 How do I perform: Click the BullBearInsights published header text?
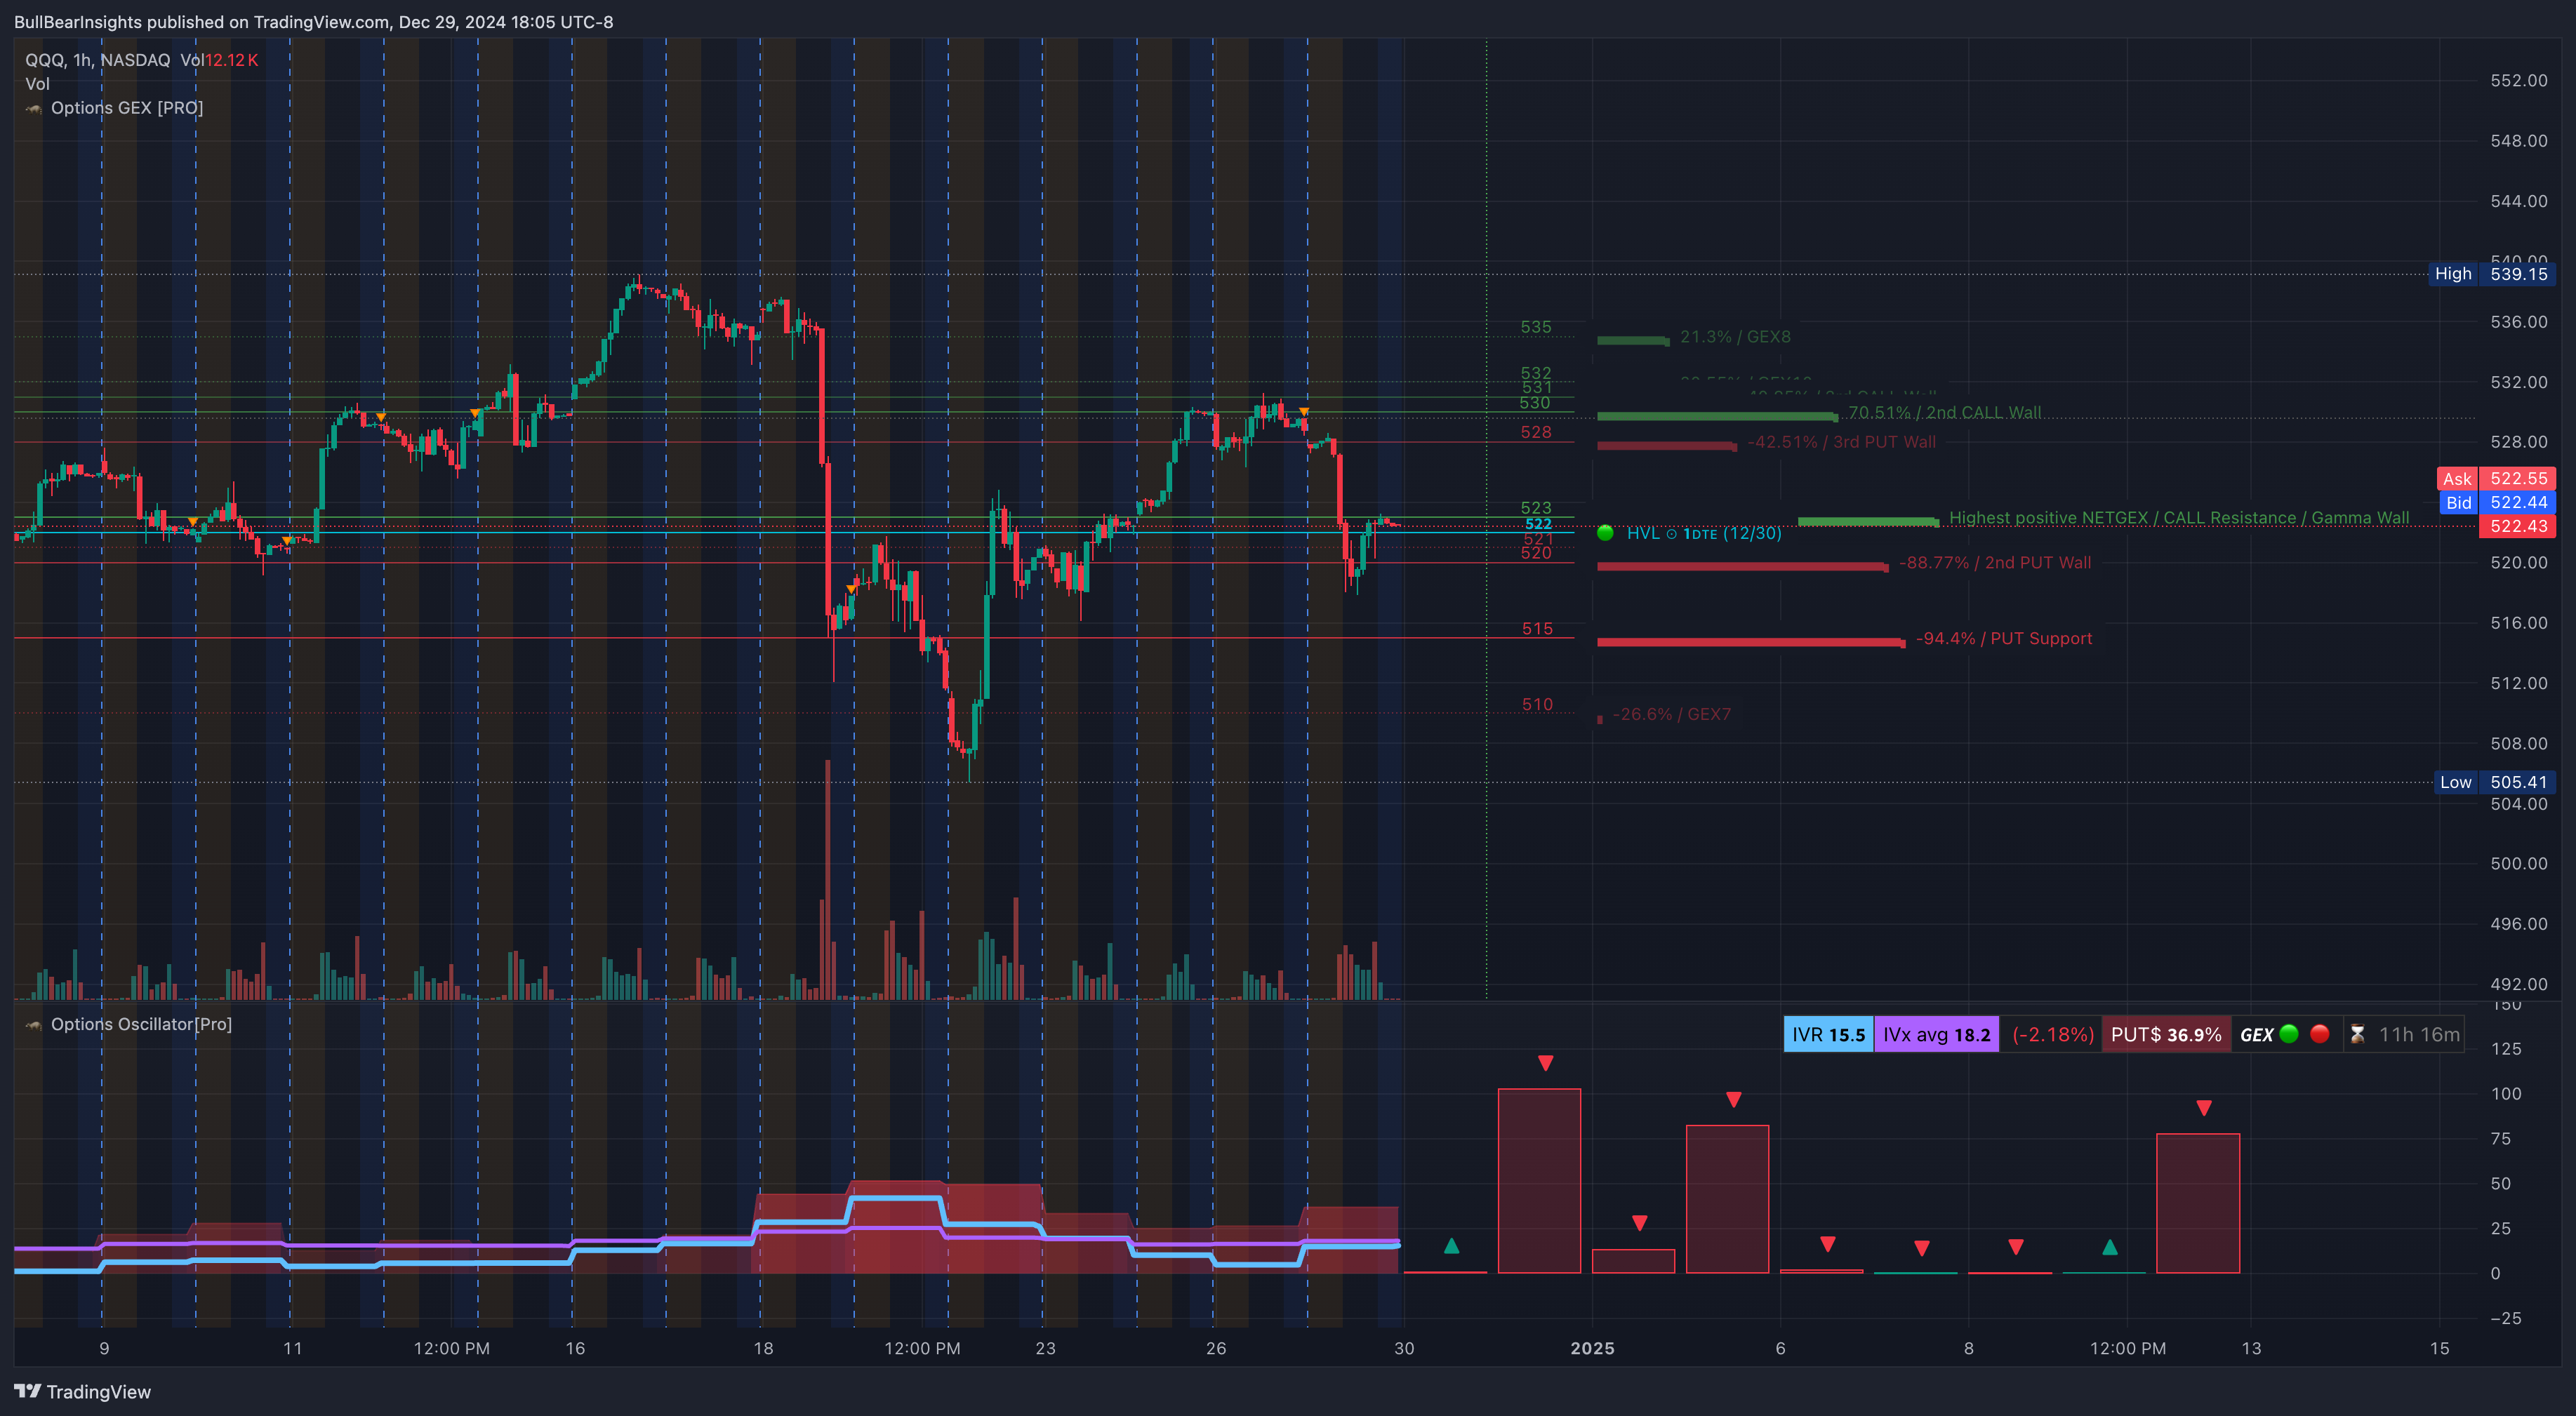[x=313, y=22]
